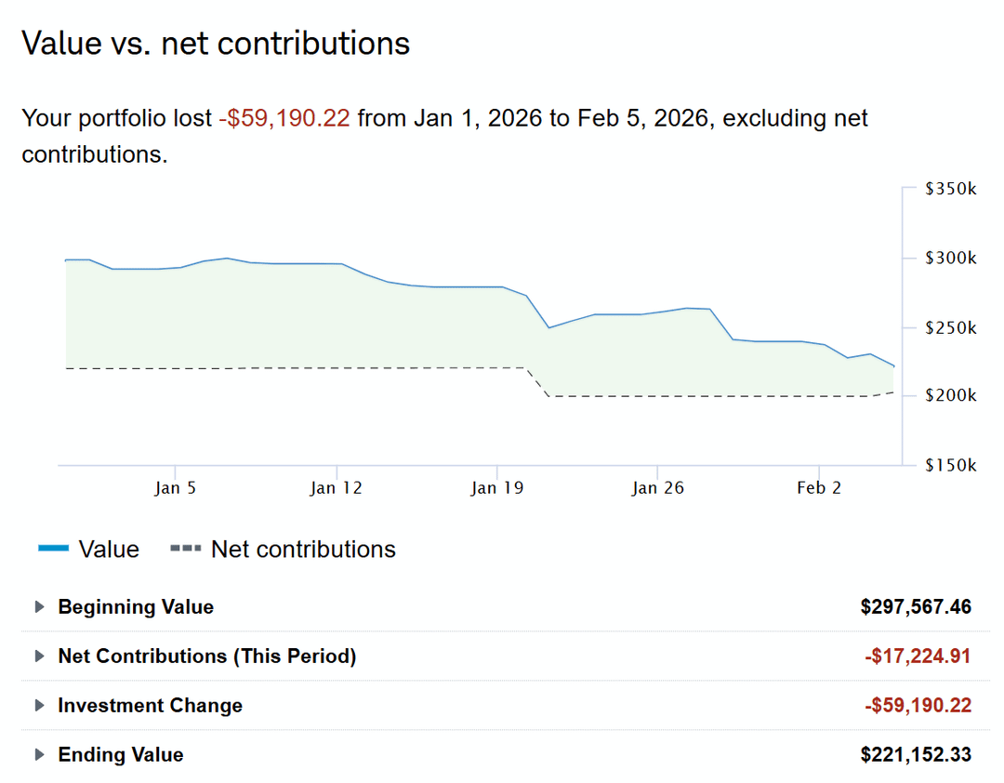
Task: Click the -$17,224.91 net contributions amount
Action: [x=918, y=657]
